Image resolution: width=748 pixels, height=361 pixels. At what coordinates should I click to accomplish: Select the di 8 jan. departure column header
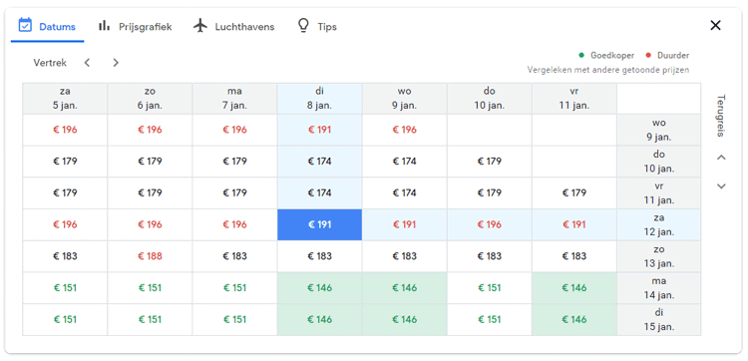(x=319, y=99)
